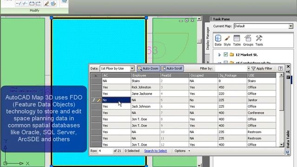Select the 12 Market St. tree item
Screen dimensions: 297x167
(246, 55)
